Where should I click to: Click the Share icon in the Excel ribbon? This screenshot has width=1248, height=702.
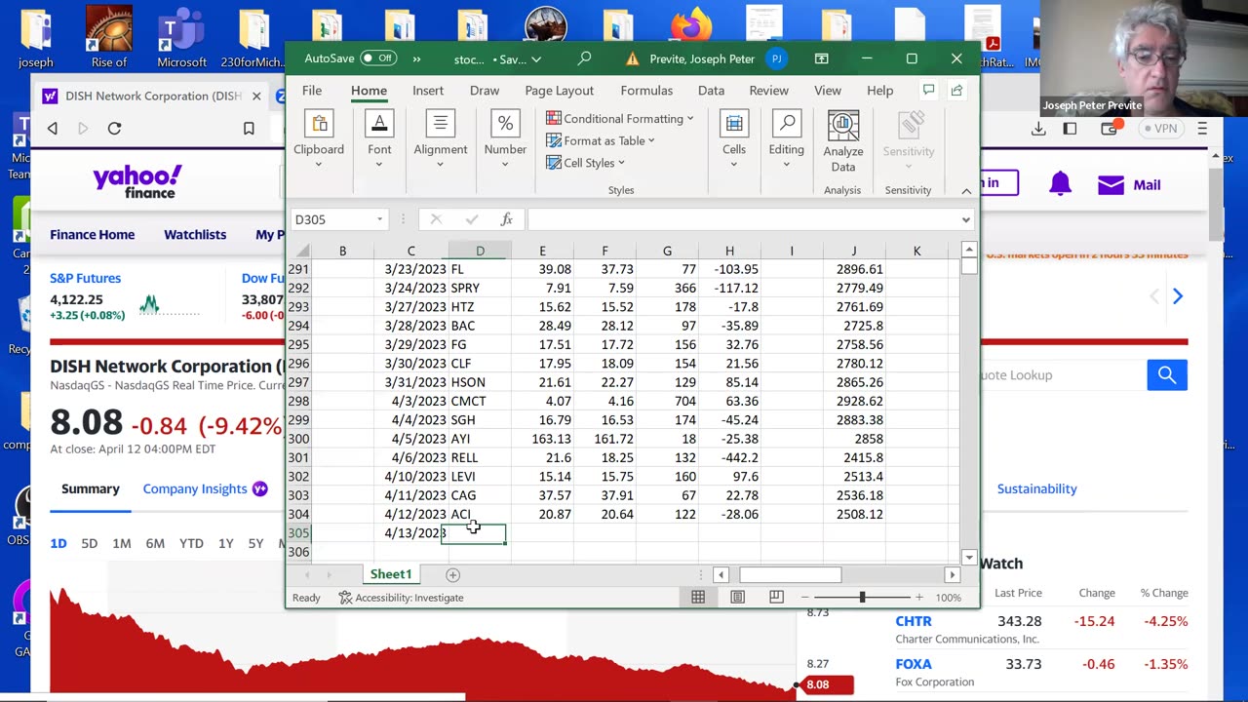pos(956,90)
